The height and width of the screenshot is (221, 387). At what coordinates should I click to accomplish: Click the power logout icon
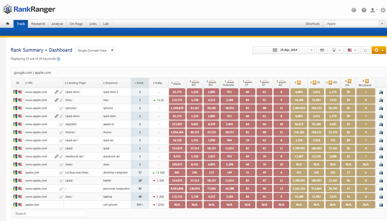[383, 10]
